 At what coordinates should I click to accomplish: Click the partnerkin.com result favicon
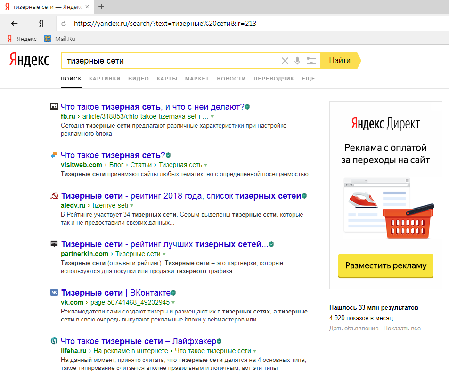(54, 244)
